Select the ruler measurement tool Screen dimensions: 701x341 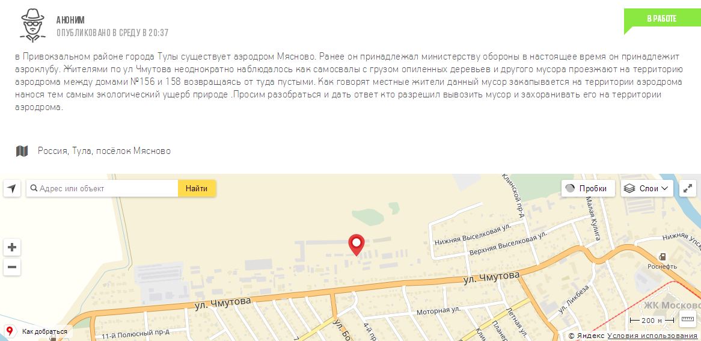pos(688,319)
